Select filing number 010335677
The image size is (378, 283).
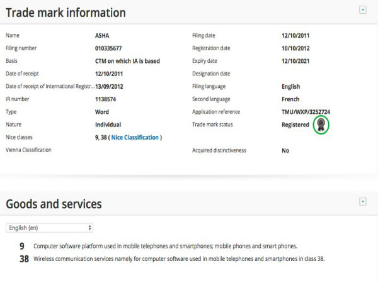pyautogui.click(x=108, y=48)
